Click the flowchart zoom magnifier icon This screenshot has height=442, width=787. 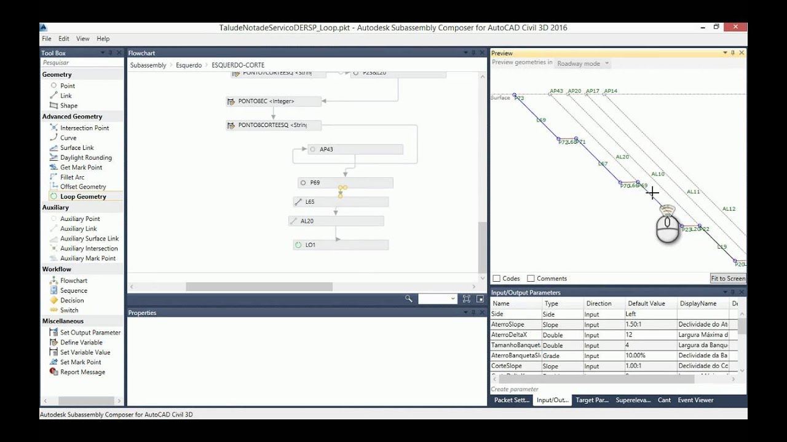coord(408,299)
